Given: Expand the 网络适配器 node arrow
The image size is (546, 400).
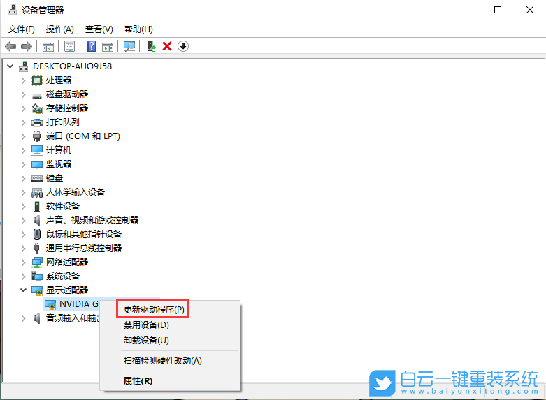Looking at the screenshot, I should pos(23,262).
